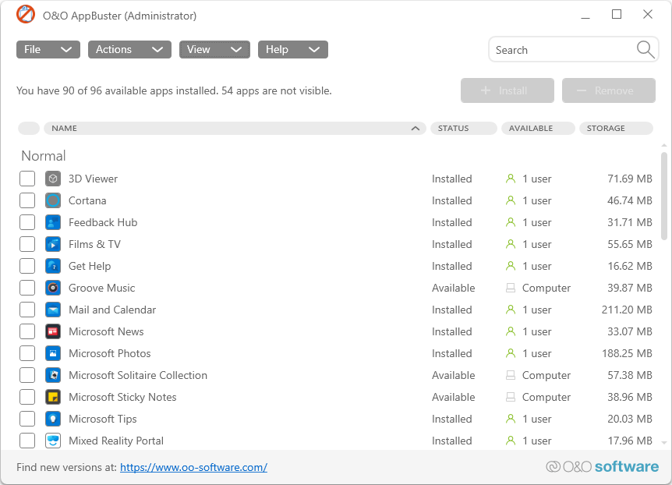The height and width of the screenshot is (485, 672).
Task: Click the search magnifier icon
Action: click(645, 50)
